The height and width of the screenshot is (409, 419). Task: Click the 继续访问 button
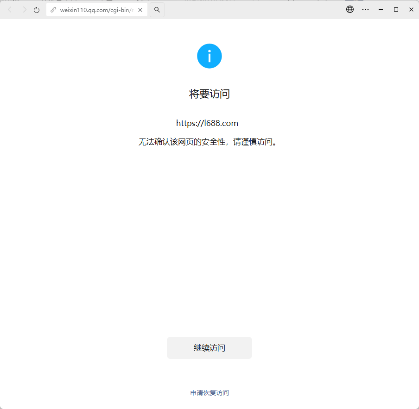pyautogui.click(x=209, y=348)
